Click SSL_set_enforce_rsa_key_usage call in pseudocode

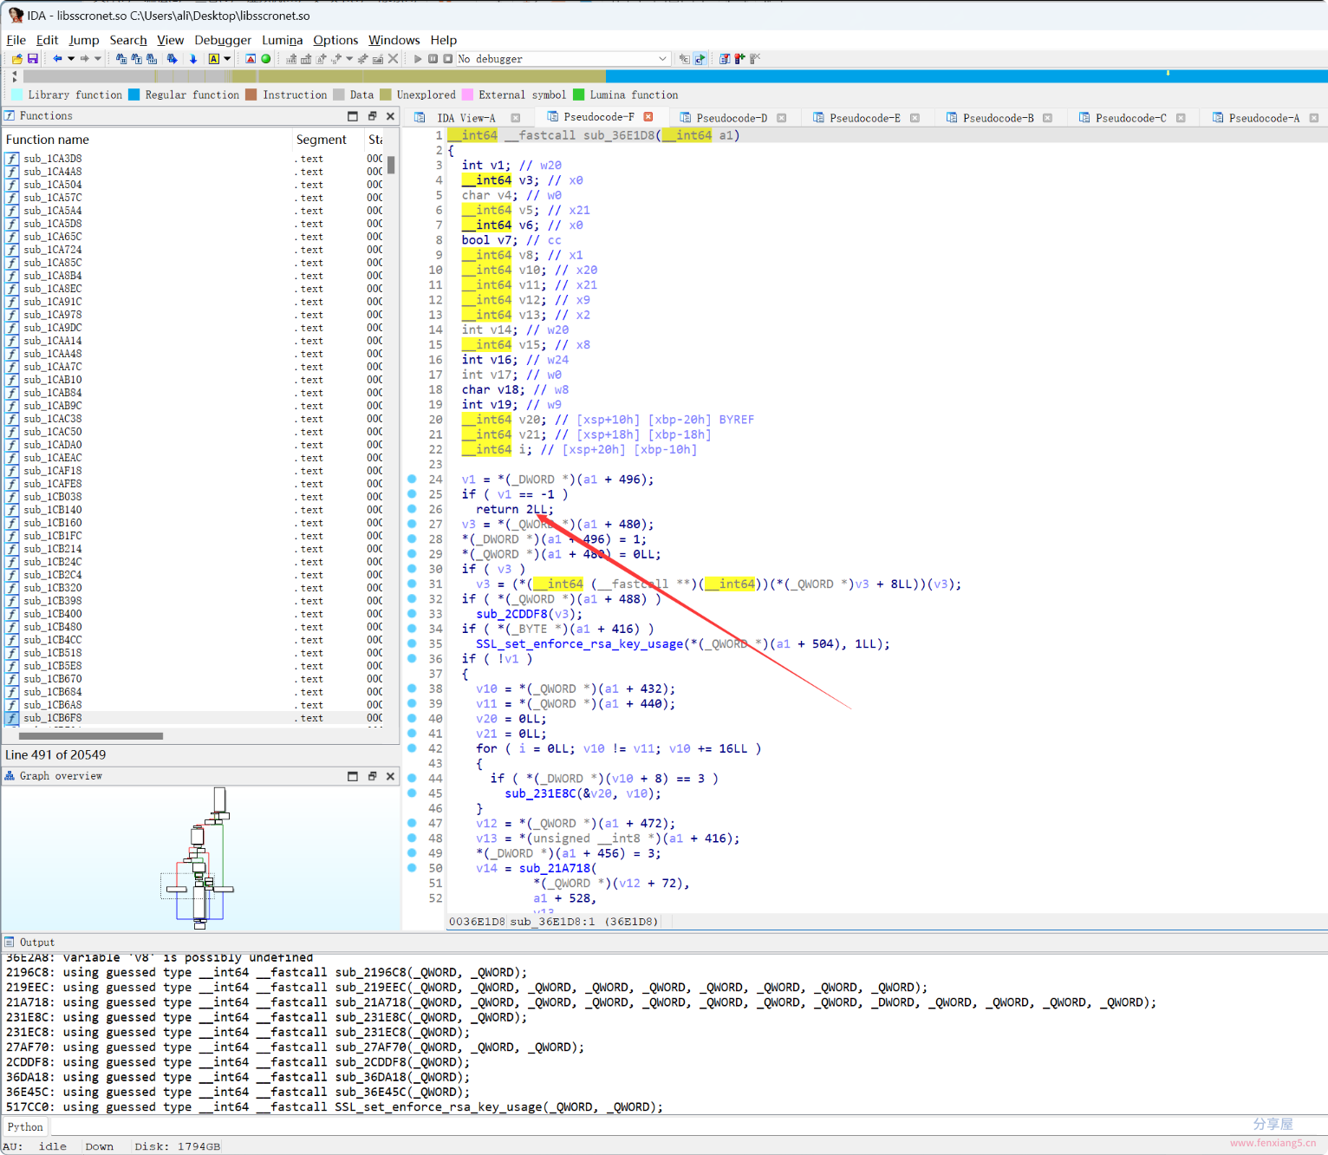580,644
